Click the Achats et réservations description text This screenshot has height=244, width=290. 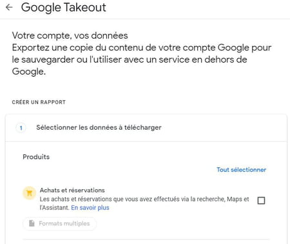(144, 203)
